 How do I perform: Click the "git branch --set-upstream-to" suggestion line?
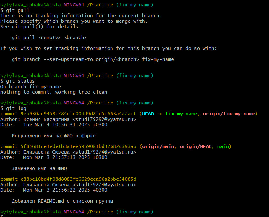93,59
